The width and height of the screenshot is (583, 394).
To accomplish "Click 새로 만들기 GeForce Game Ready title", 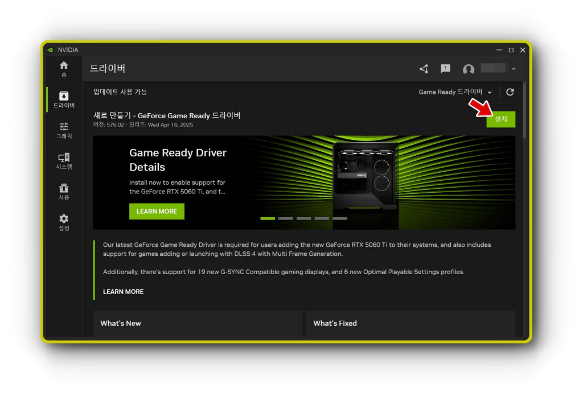I will [167, 115].
